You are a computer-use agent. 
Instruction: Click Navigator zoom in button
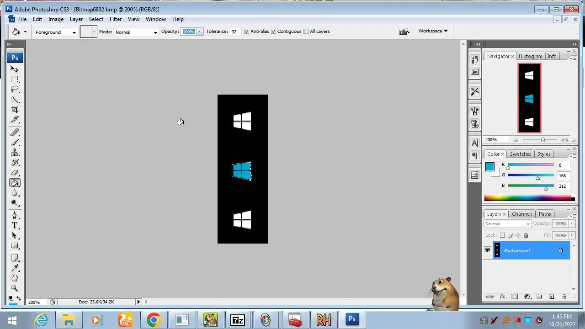(x=564, y=140)
